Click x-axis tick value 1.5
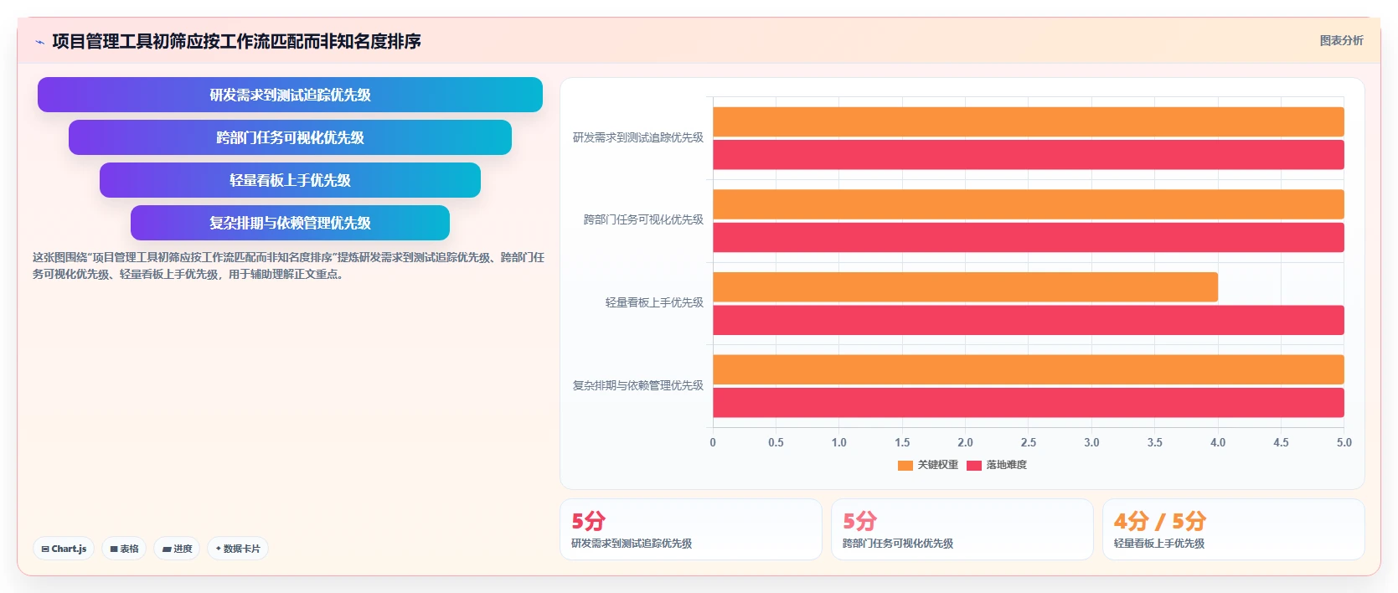 coord(902,442)
